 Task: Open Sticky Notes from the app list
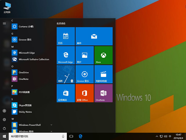(x=25, y=112)
